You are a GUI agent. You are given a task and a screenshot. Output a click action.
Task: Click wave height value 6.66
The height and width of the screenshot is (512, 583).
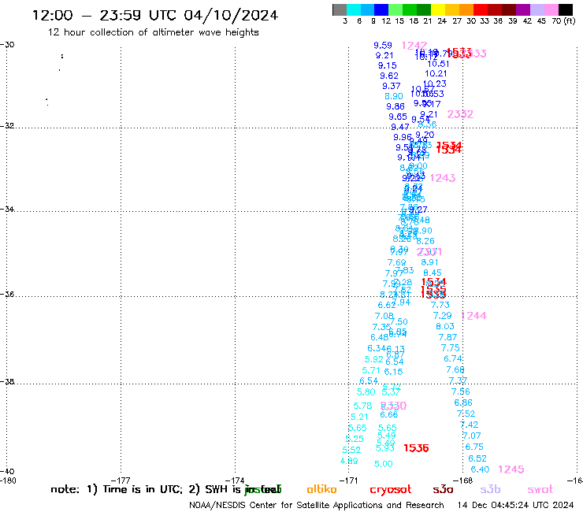coord(389,414)
